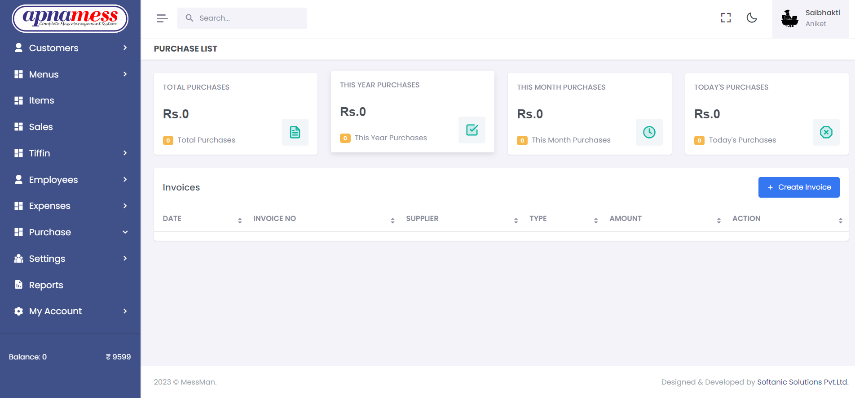855x398 pixels.
Task: Click the Sales grid icon in sidebar
Action: pyautogui.click(x=18, y=127)
